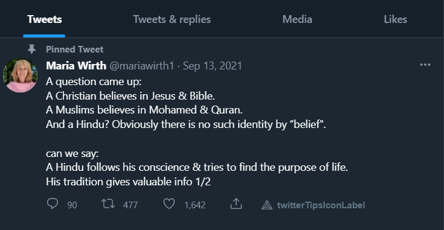Retweet using the retweet arrows icon

108,203
